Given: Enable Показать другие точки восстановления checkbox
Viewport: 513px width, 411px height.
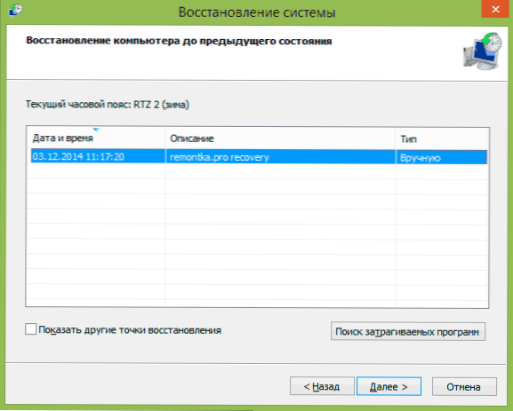Looking at the screenshot, I should click(31, 329).
